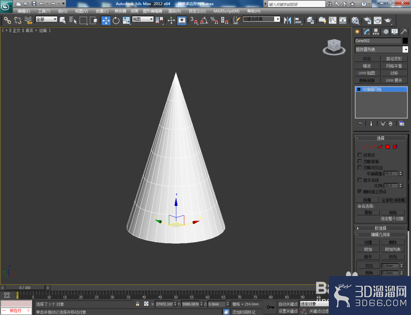Activate Select and Scale tool
The width and height of the screenshot is (411, 315).
(x=126, y=20)
